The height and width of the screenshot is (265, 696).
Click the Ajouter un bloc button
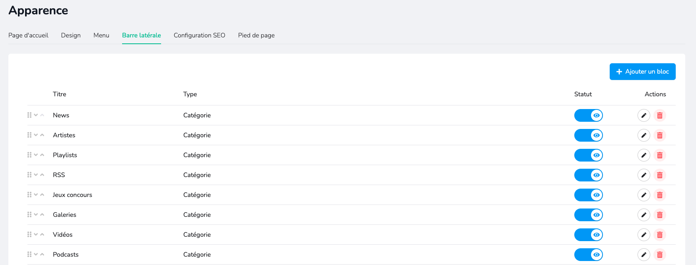pyautogui.click(x=642, y=72)
